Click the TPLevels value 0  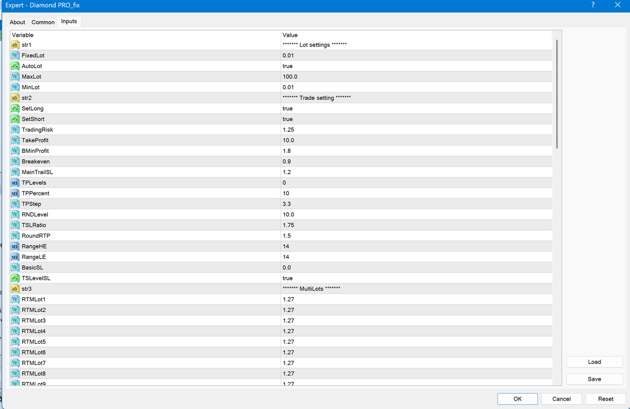[284, 183]
